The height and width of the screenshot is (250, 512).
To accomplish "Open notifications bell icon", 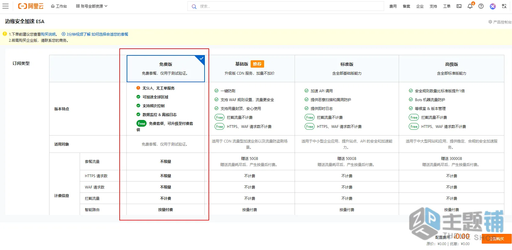I will 470,6.
